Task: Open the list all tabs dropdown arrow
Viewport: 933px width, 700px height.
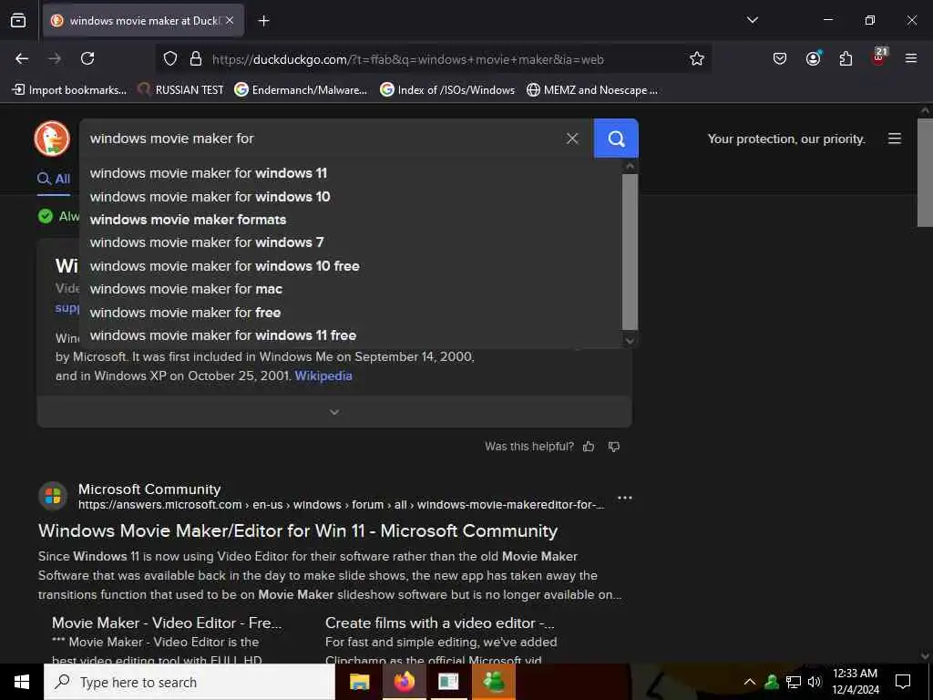Action: 752,20
